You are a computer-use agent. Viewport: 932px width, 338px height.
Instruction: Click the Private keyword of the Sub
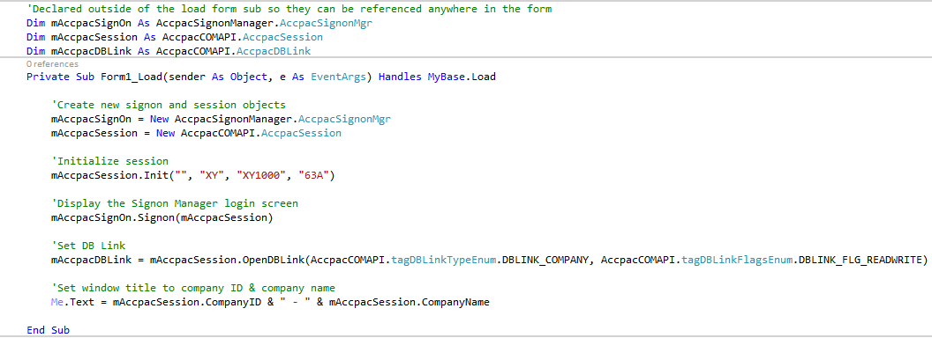click(49, 77)
